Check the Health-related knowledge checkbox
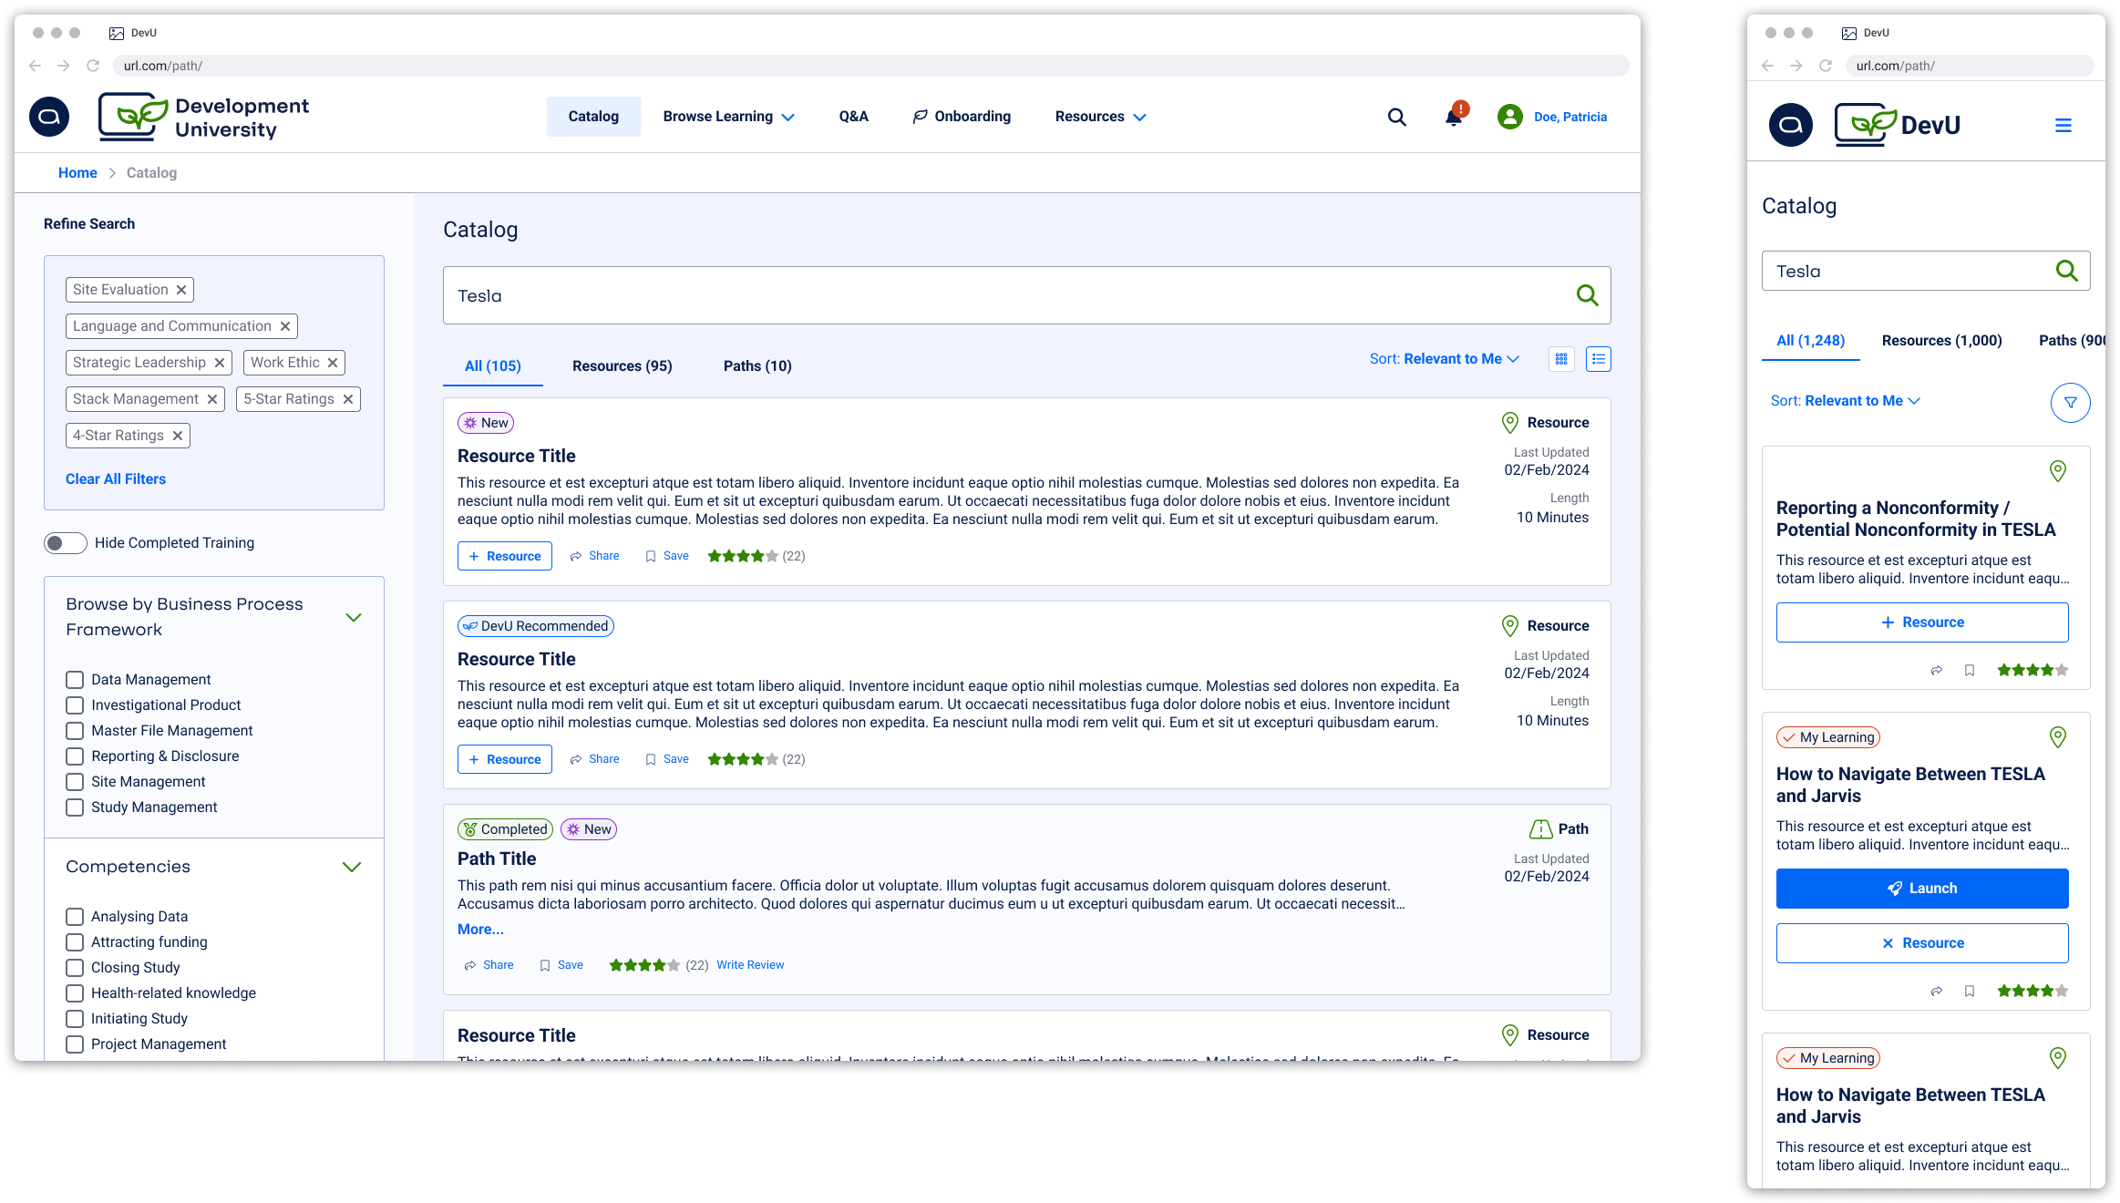2120x1203 pixels. pos(75,993)
